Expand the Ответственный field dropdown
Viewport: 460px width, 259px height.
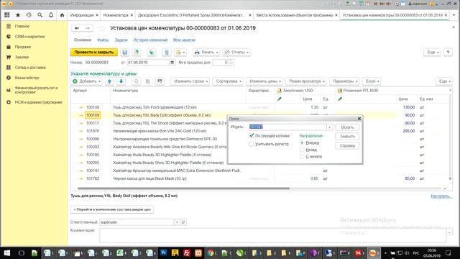click(177, 222)
